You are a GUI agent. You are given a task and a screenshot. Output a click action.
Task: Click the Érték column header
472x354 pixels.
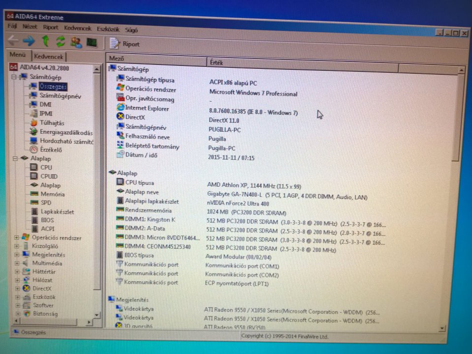click(302, 65)
